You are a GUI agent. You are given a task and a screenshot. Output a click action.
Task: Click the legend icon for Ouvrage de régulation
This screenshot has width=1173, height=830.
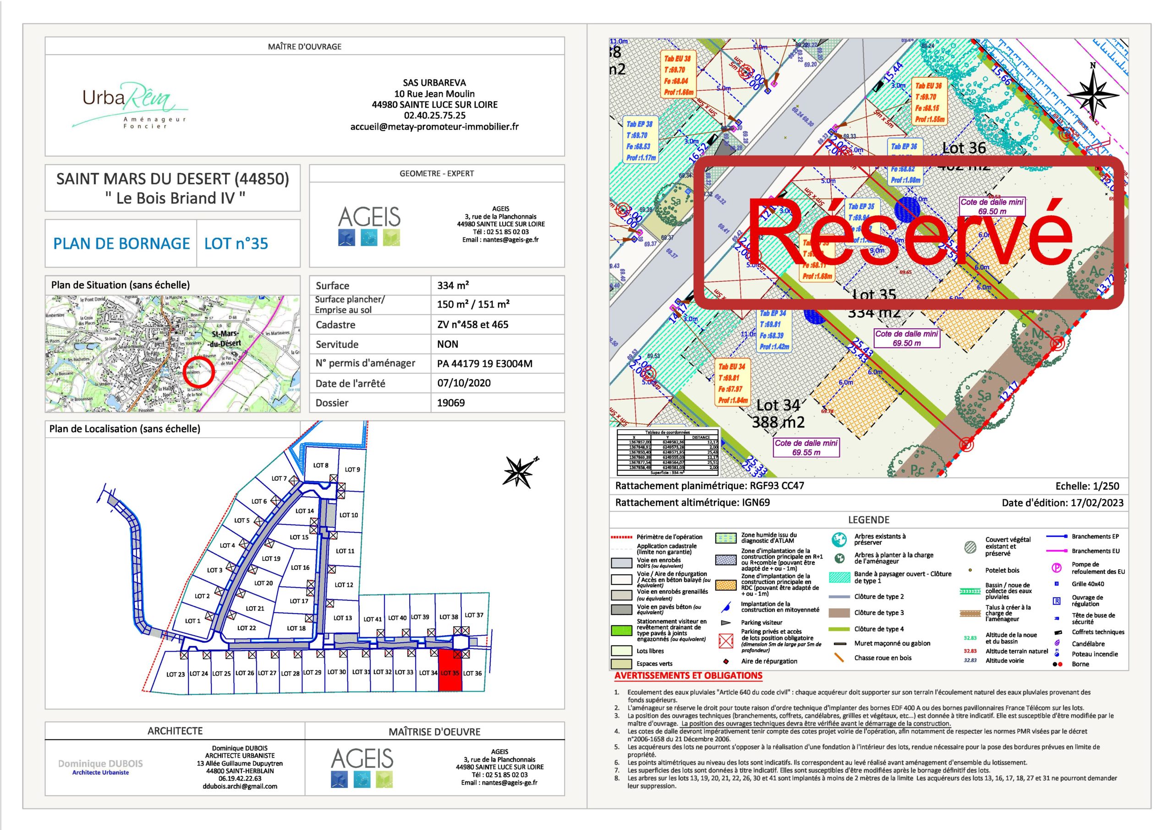point(1057,600)
